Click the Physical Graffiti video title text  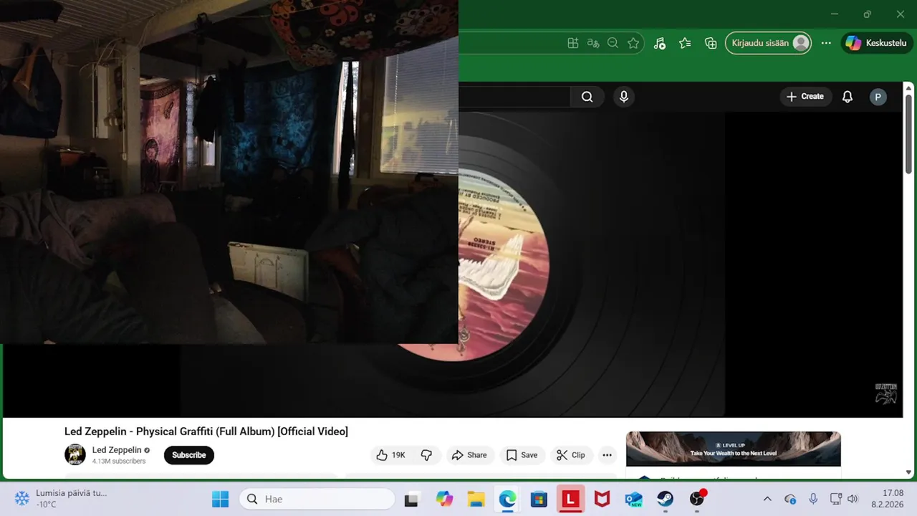click(x=206, y=431)
